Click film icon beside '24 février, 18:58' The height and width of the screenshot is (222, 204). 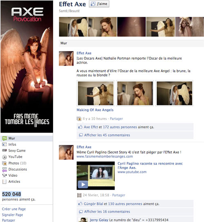[79, 195]
